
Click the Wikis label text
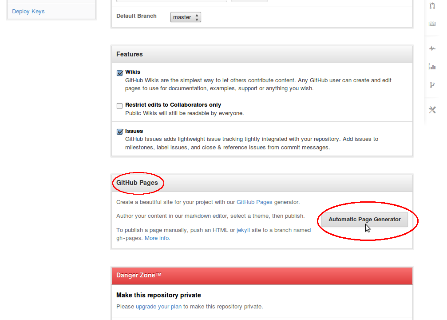point(133,72)
